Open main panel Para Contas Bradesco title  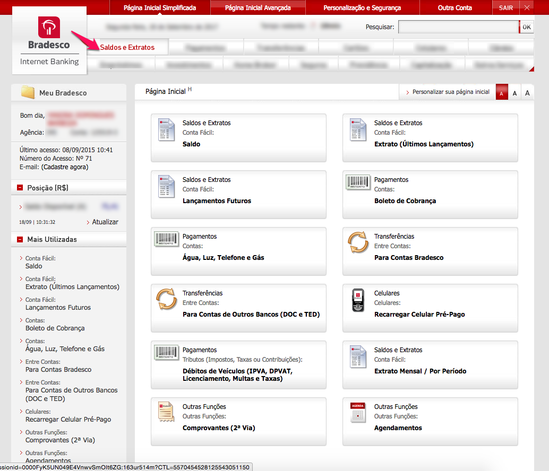point(409,258)
